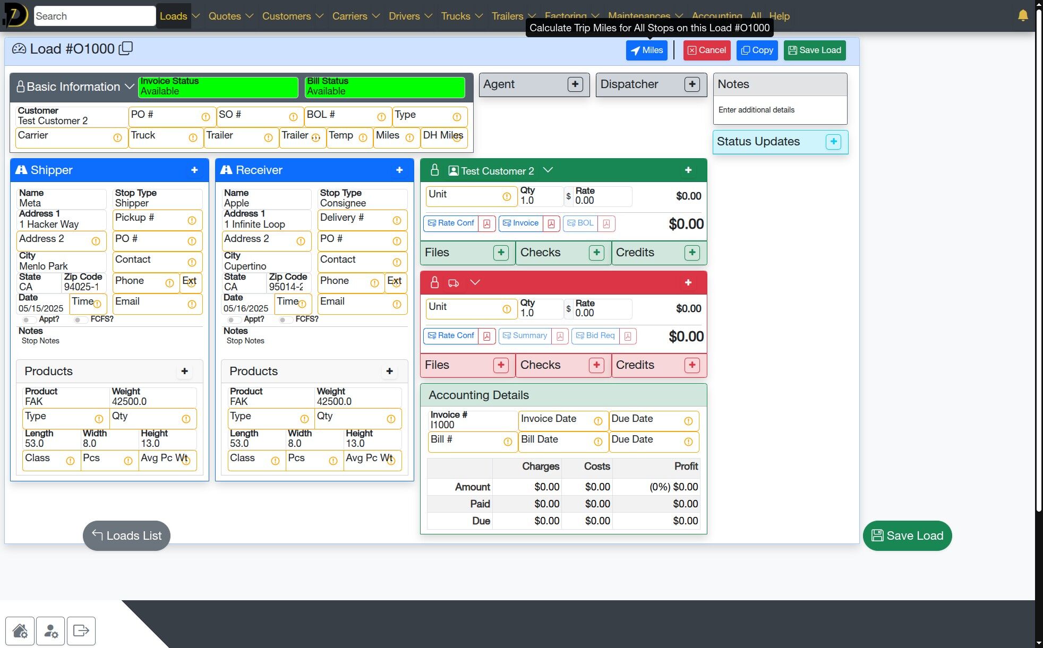Toggle Shipper Appt? switch
The width and height of the screenshot is (1043, 648).
tap(28, 319)
